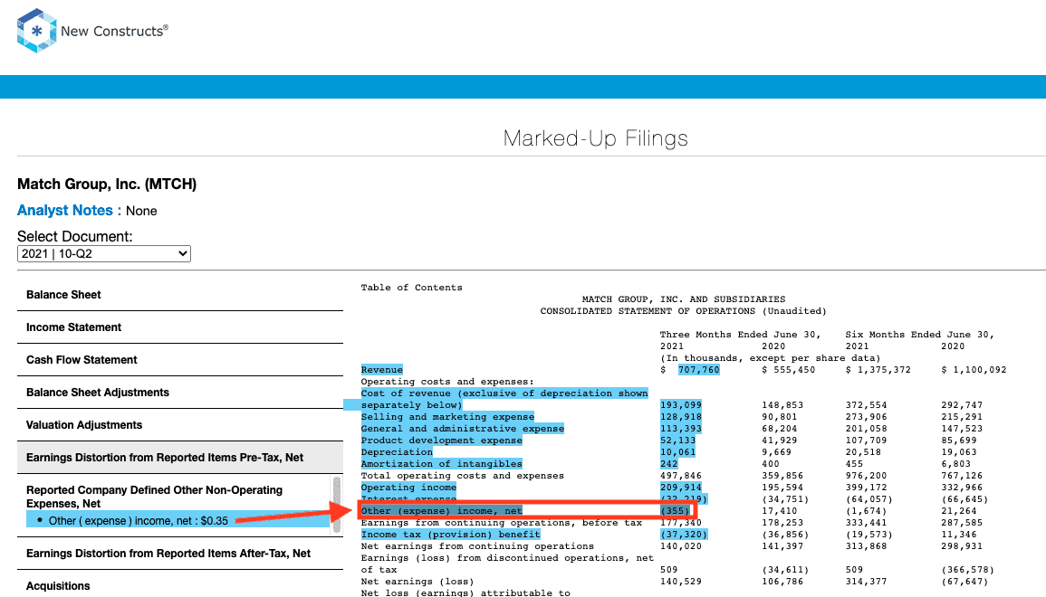
Task: Click the sidebar panel vertical scrollbar
Action: point(337,505)
